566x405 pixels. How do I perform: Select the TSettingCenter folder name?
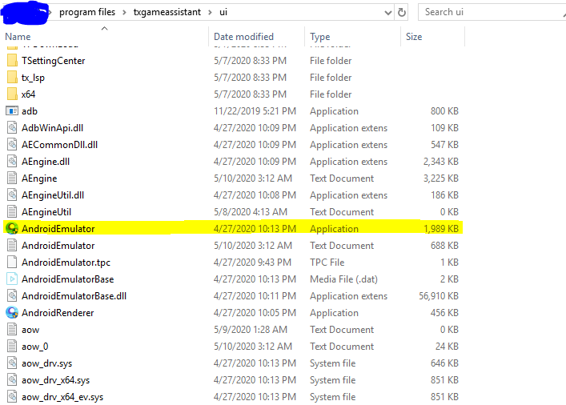53,61
